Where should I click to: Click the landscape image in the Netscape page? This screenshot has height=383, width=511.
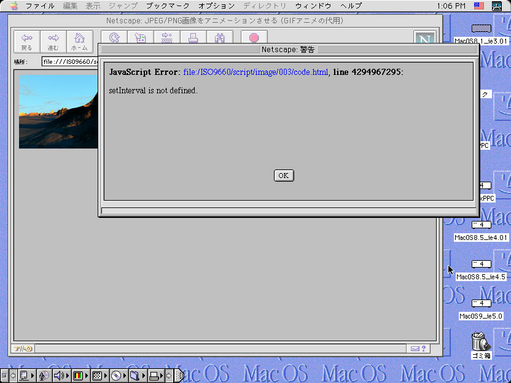[58, 112]
